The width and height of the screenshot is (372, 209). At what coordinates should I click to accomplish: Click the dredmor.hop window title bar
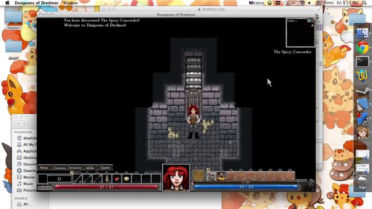[x=211, y=9]
